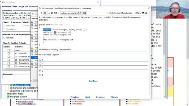189x106 pixels.
Task: Click scroll-left arrow of the middle list window
Action: click(x=32, y=80)
